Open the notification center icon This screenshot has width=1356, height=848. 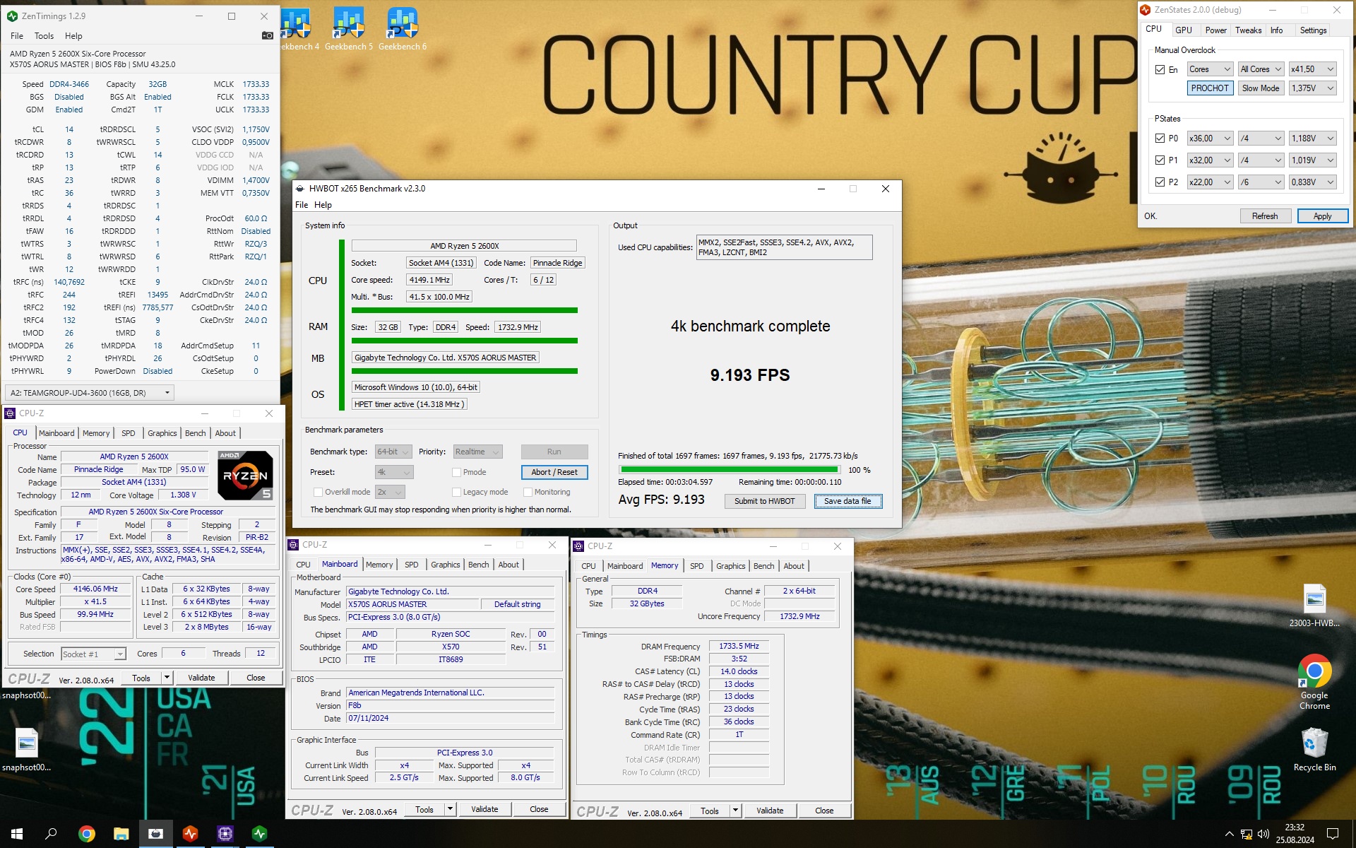[1333, 834]
